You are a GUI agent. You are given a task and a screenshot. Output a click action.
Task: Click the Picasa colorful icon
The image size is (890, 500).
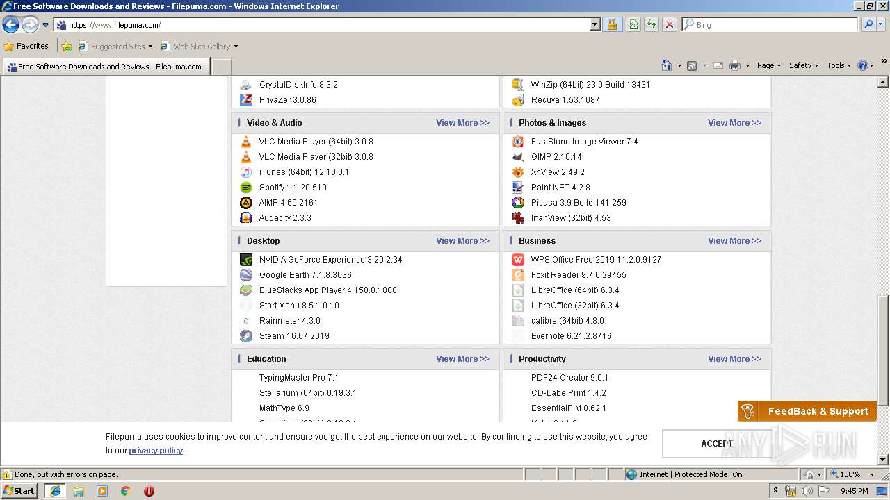[517, 203]
